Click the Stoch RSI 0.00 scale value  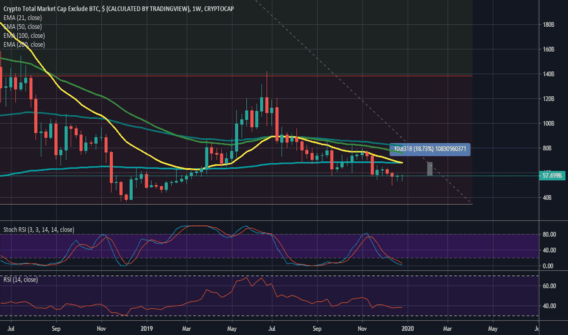(x=548, y=266)
